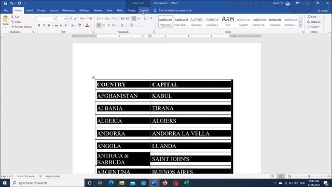Open the Review tab

pos(98,10)
